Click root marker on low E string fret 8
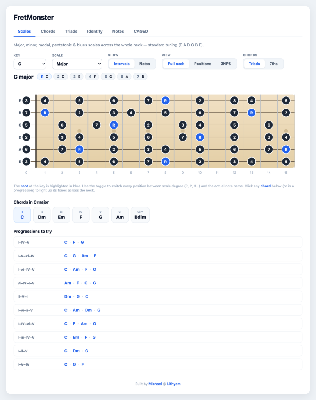 click(166, 162)
